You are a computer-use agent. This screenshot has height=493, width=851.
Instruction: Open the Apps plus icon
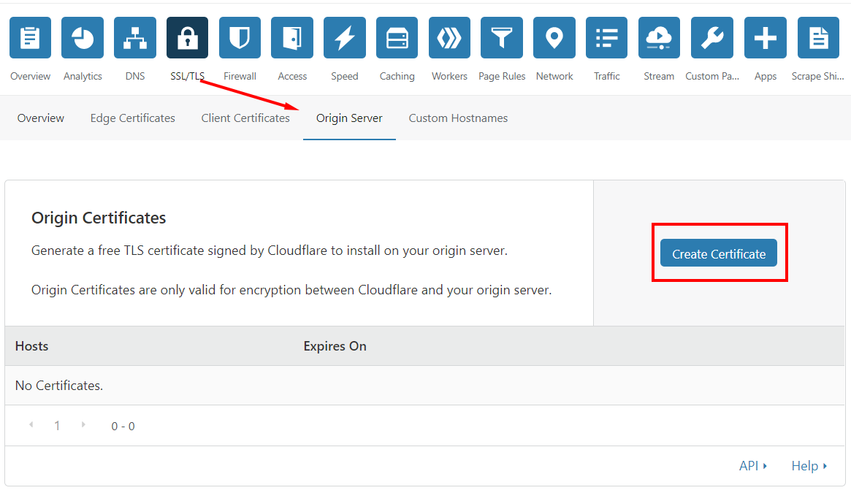coord(766,37)
